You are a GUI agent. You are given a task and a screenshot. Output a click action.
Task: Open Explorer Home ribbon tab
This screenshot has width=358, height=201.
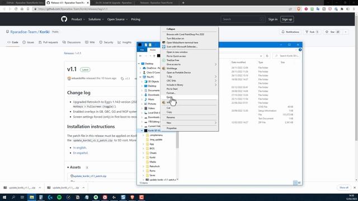(153, 50)
